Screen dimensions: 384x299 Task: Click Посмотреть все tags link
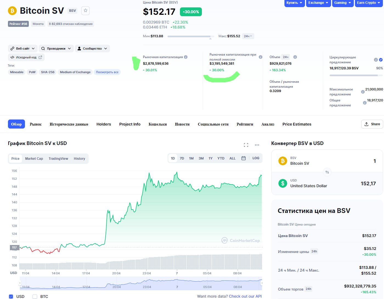point(107,72)
